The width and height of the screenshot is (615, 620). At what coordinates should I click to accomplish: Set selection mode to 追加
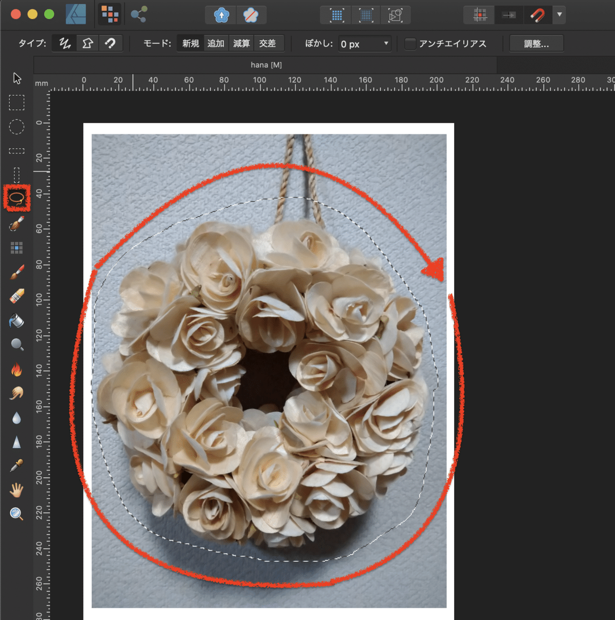point(216,44)
